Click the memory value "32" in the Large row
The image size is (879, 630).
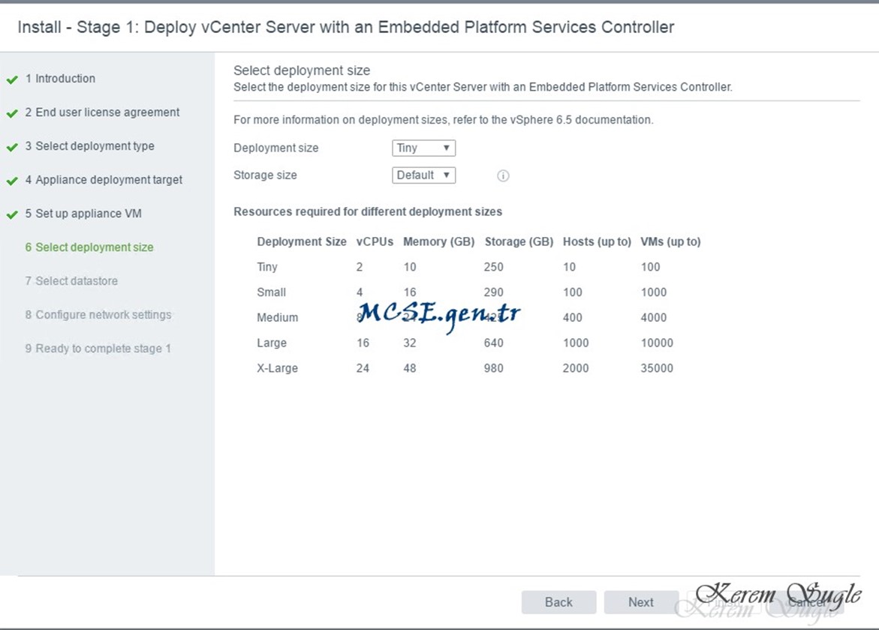pos(410,343)
